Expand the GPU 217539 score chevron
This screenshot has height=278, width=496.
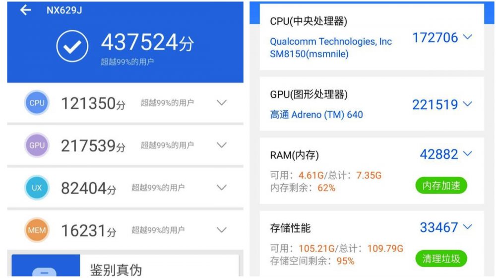tap(222, 145)
